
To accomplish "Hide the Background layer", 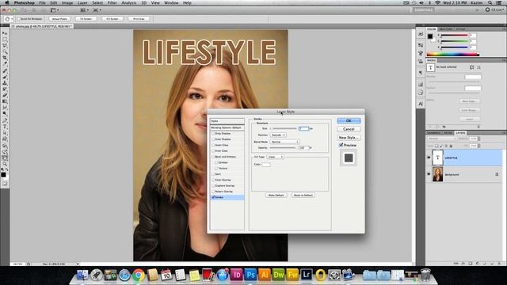I will tap(429, 174).
